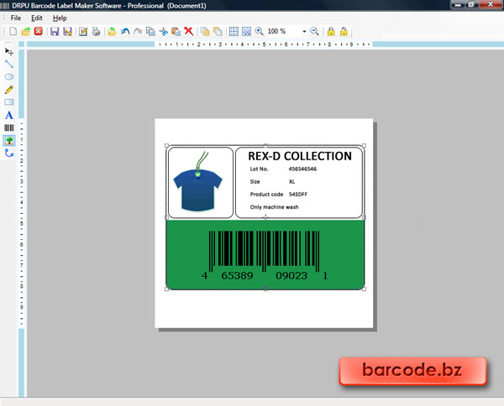Viewport: 504px width, 406px height.
Task: Select the Product code label text
Action: point(266,194)
